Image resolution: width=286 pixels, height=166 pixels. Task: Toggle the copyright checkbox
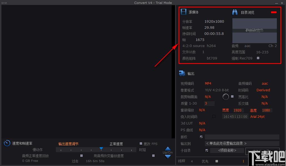[201, 137]
